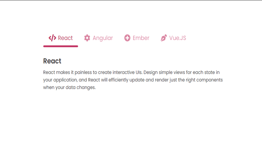Click the Vue.JS tab label text
Viewport: 262px width, 147px height.
(178, 38)
